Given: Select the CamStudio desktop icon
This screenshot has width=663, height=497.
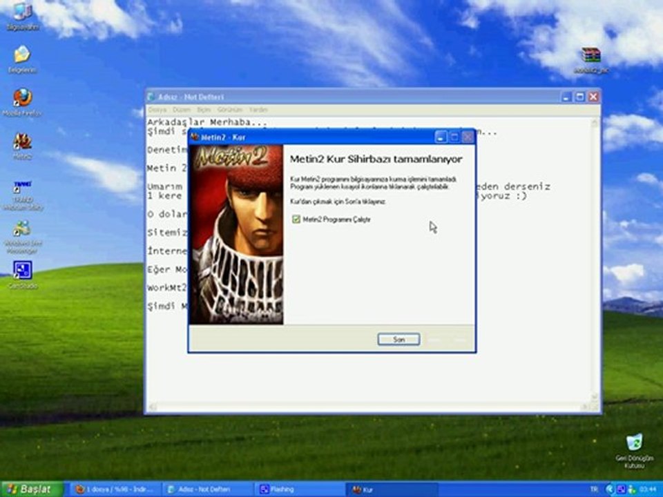Looking at the screenshot, I should pyautogui.click(x=22, y=275).
